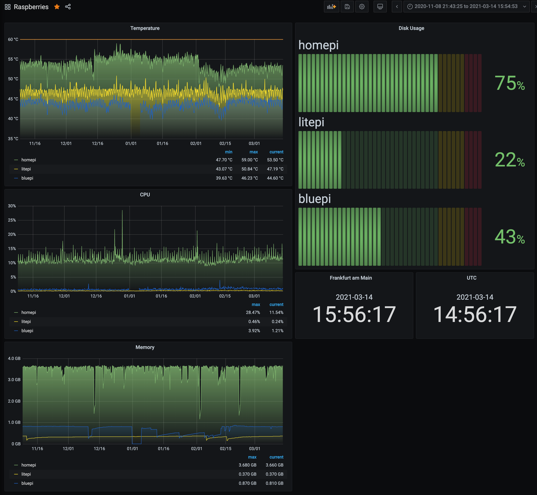Viewport: 537px width, 495px height.
Task: Open the share dashboard dialog
Action: click(68, 7)
